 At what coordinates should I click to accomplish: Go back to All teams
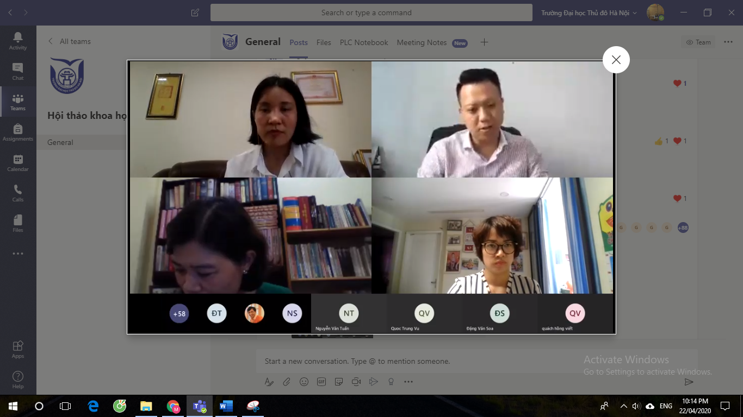coord(70,41)
